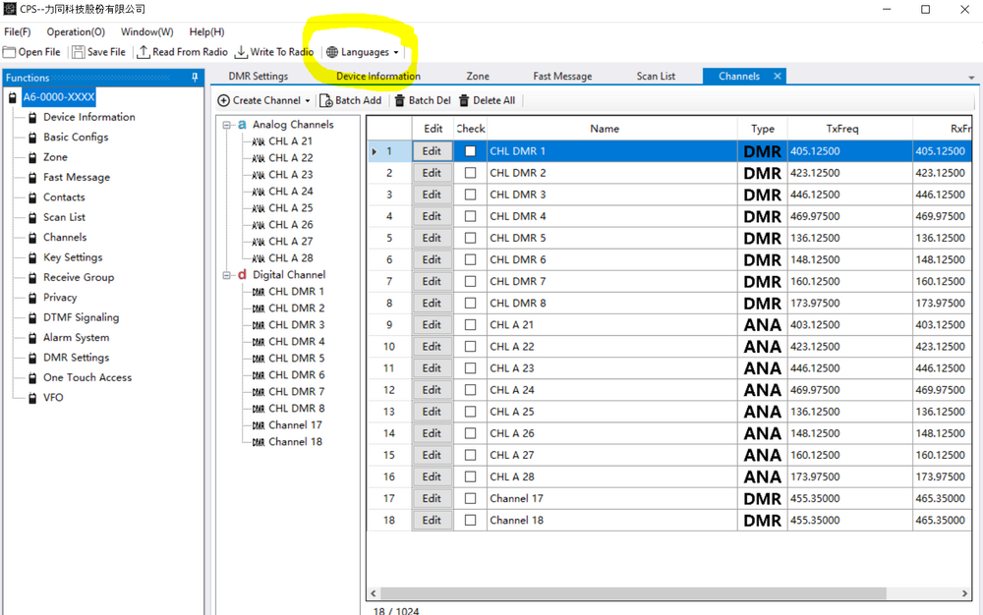Write the codeplug to the radio
Viewport: 983px width, 615px height.
coord(276,51)
